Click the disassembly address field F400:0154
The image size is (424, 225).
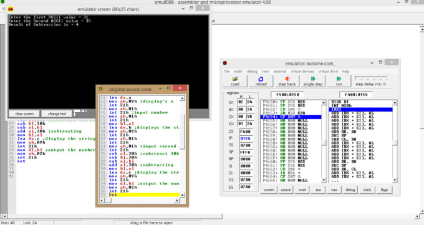tap(356, 95)
